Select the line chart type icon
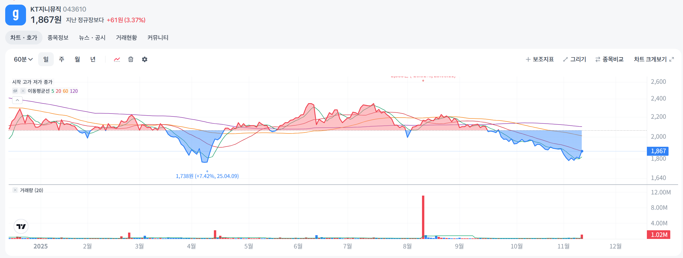The height and width of the screenshot is (258, 683). (x=117, y=60)
